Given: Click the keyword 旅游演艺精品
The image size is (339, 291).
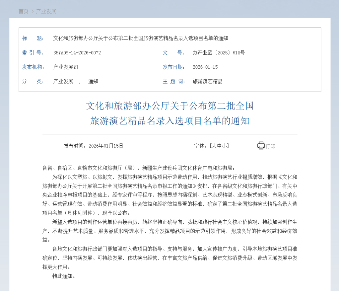Looking at the screenshot, I should (207, 81).
